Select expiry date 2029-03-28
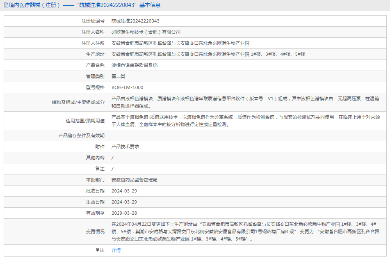The width and height of the screenshot is (390, 259). tap(124, 213)
